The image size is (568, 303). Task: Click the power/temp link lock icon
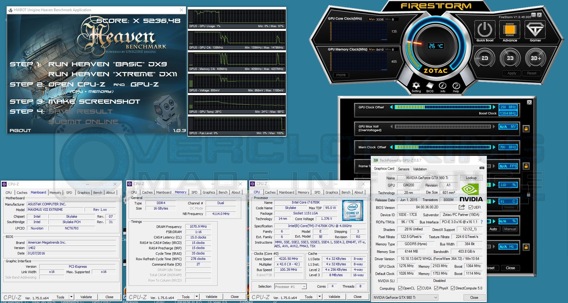coord(528,194)
